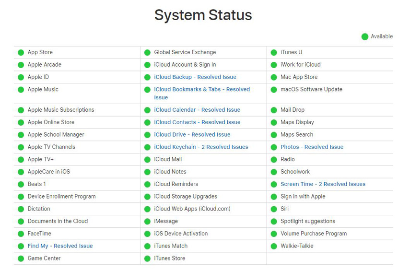Click the status icon next to Walkie-Talkie
The height and width of the screenshot is (271, 410).
point(274,246)
